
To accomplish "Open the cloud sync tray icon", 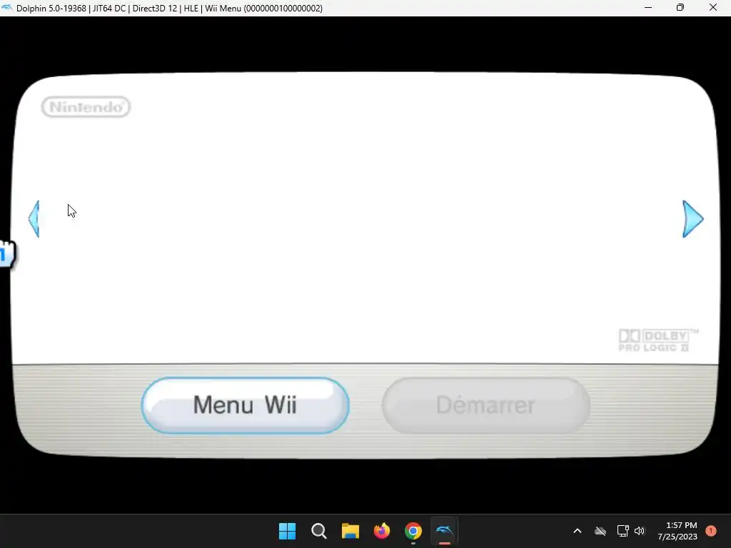I will [x=600, y=531].
